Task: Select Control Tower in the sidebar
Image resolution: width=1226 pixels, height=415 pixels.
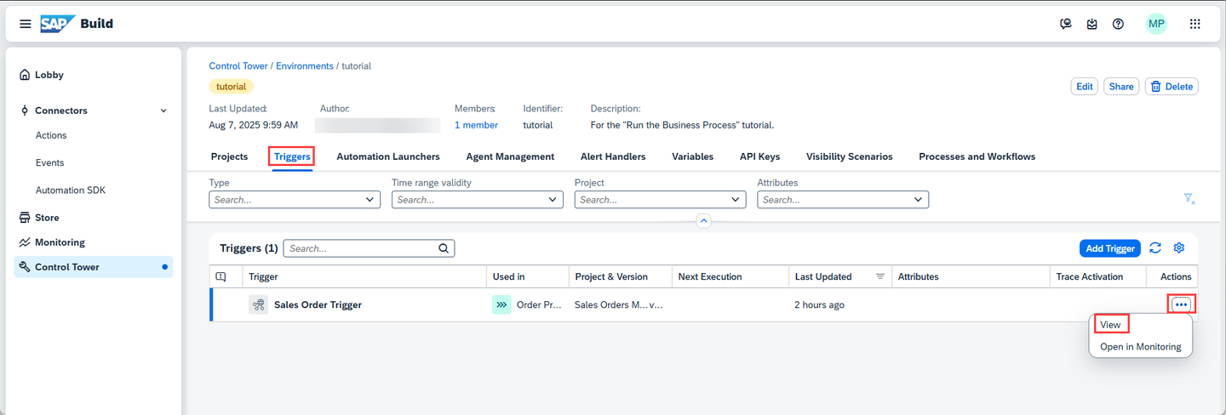Action: coord(94,267)
